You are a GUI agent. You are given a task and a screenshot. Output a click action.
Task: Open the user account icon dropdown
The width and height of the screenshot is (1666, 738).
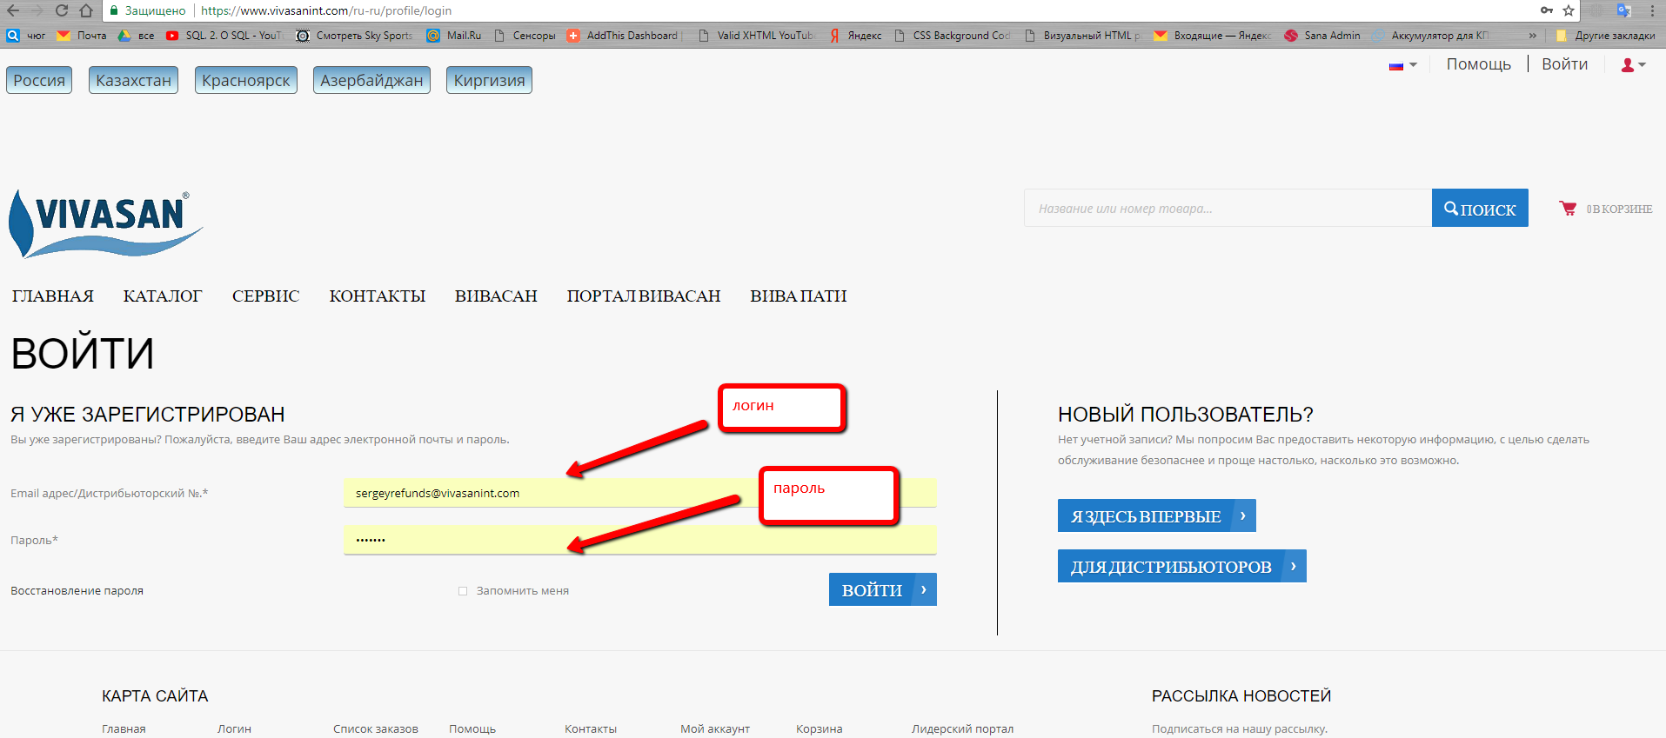click(1633, 65)
